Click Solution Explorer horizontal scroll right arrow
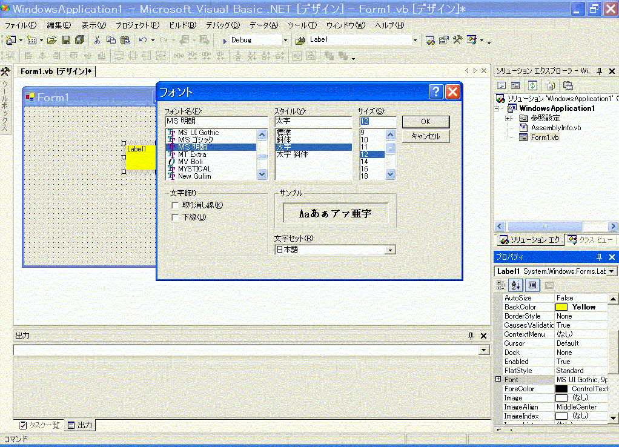This screenshot has width=619, height=447. pyautogui.click(x=613, y=227)
